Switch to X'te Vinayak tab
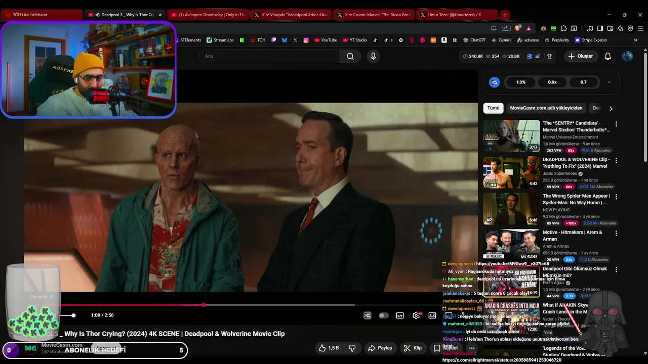 tap(291, 15)
